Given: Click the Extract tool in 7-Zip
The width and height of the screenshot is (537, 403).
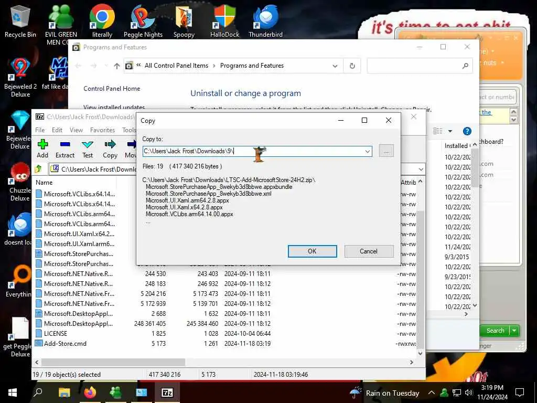Looking at the screenshot, I should [x=65, y=149].
